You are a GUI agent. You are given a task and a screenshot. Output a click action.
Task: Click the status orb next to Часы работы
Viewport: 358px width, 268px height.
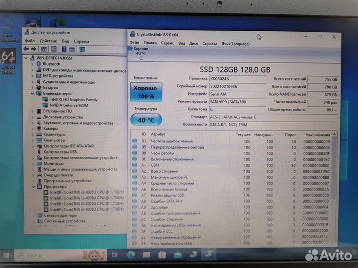pyautogui.click(x=135, y=153)
